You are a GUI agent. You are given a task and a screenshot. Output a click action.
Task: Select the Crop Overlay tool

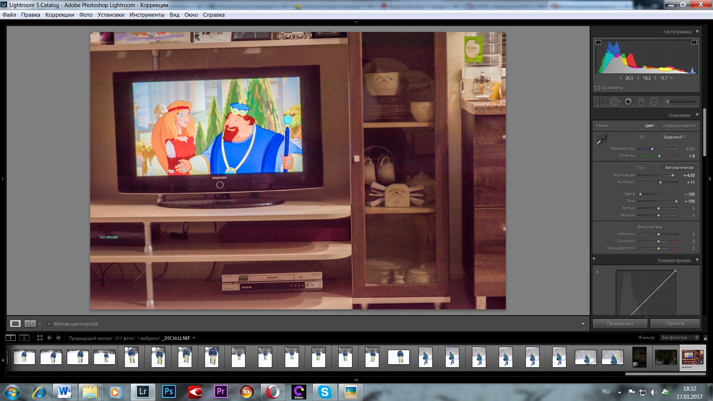(x=601, y=102)
